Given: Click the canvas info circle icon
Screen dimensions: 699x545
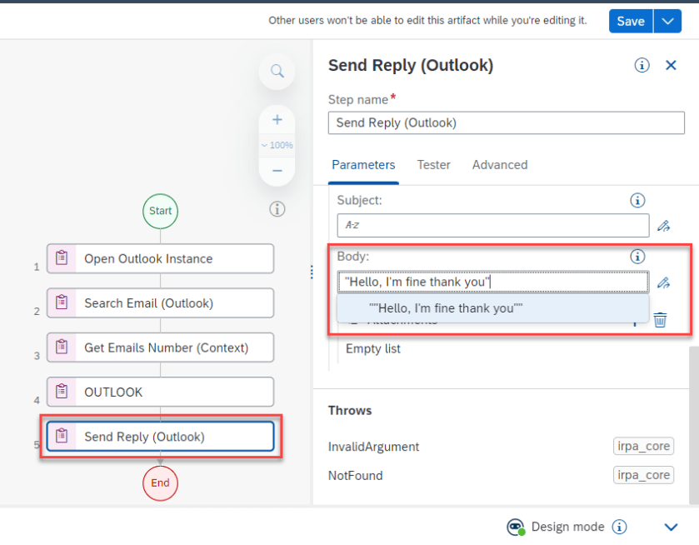Looking at the screenshot, I should (x=277, y=209).
